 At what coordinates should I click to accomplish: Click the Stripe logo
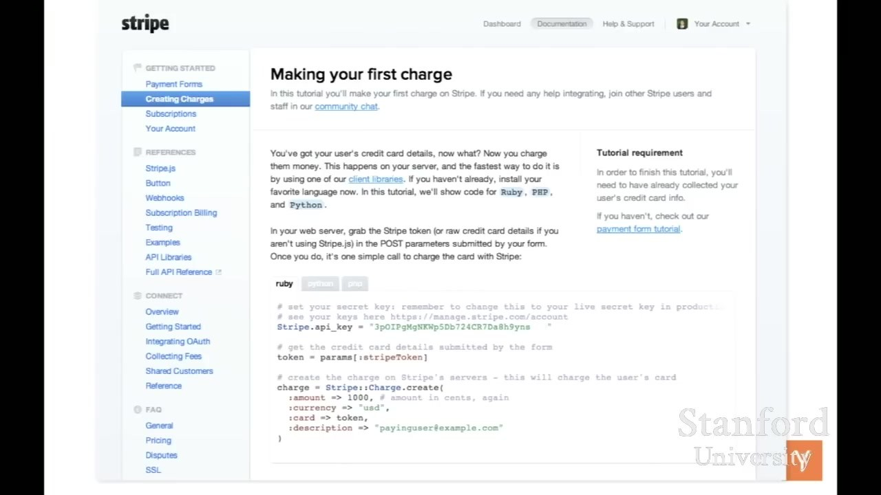click(145, 23)
